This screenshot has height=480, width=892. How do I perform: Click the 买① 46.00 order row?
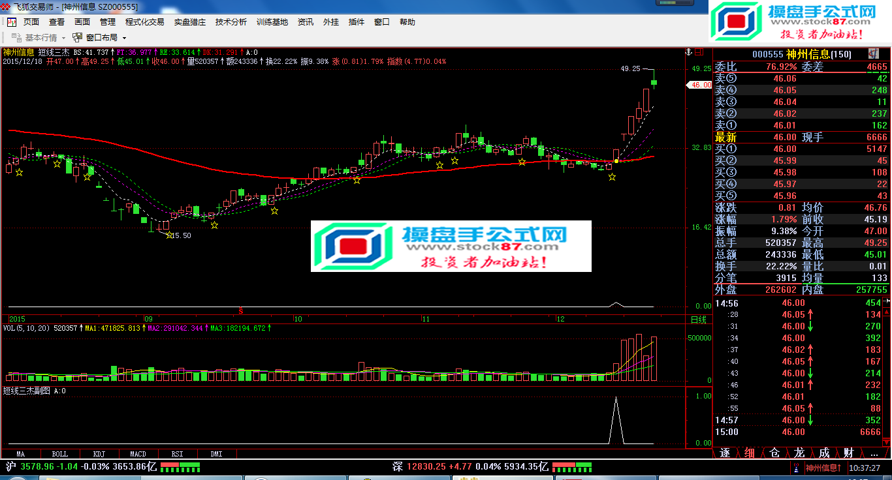[x=801, y=149]
